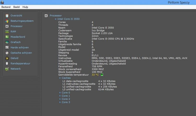
Task: Click the RAM memory stick icon
Action: tap(7, 32)
